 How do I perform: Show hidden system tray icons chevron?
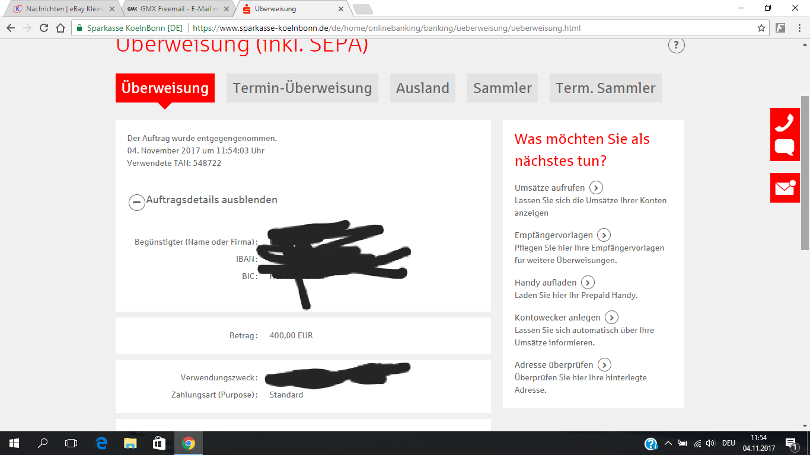(x=668, y=443)
